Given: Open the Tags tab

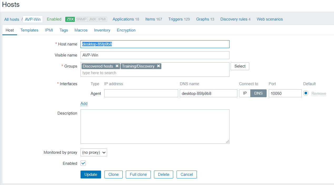Looking at the screenshot, I should 64,30.
